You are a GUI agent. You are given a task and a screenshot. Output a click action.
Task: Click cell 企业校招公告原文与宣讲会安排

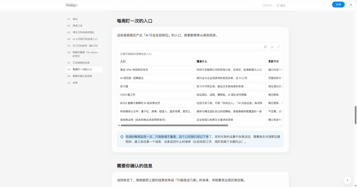pos(229,120)
